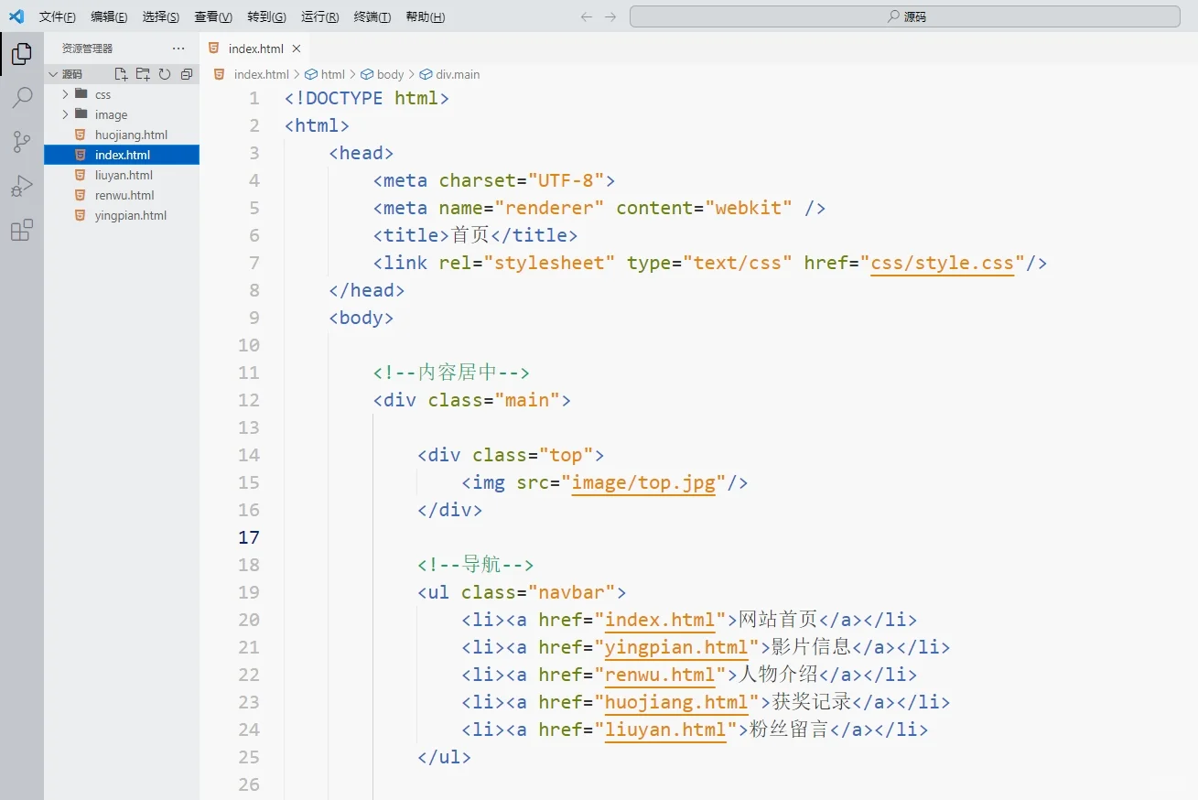Select huojiang.html in the Explorer
This screenshot has height=800, width=1198.
(131, 135)
